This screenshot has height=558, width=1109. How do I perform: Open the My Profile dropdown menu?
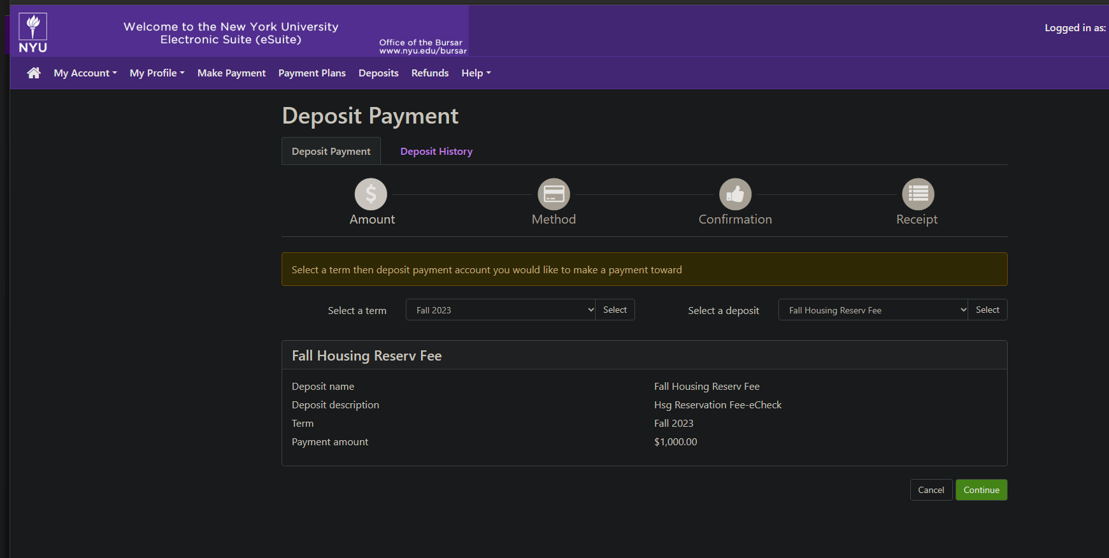[x=157, y=73]
